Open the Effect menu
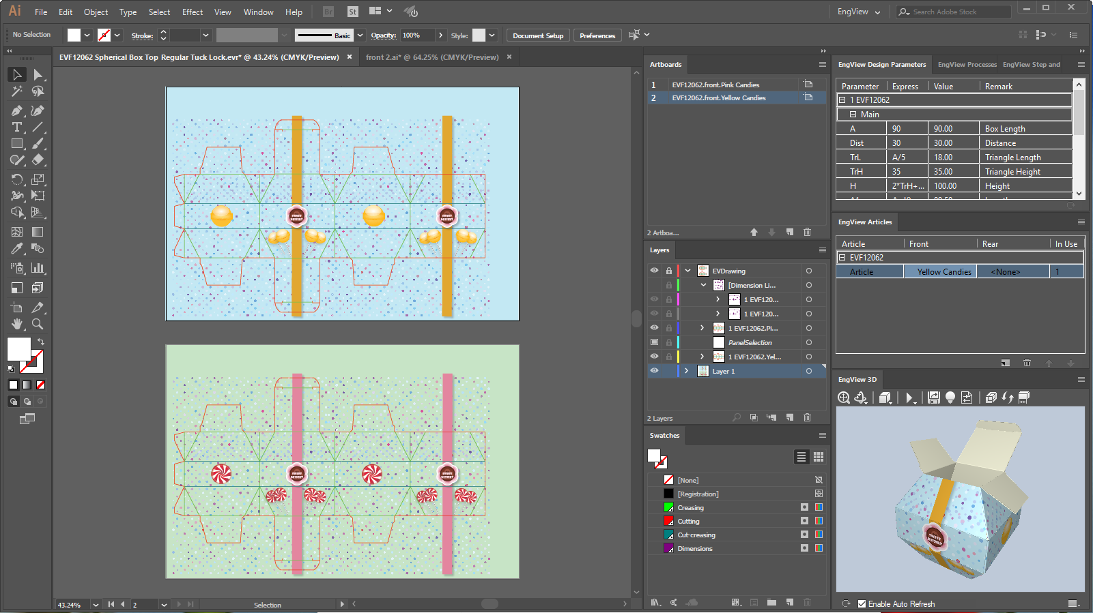Viewport: 1093px width, 613px height. tap(192, 12)
